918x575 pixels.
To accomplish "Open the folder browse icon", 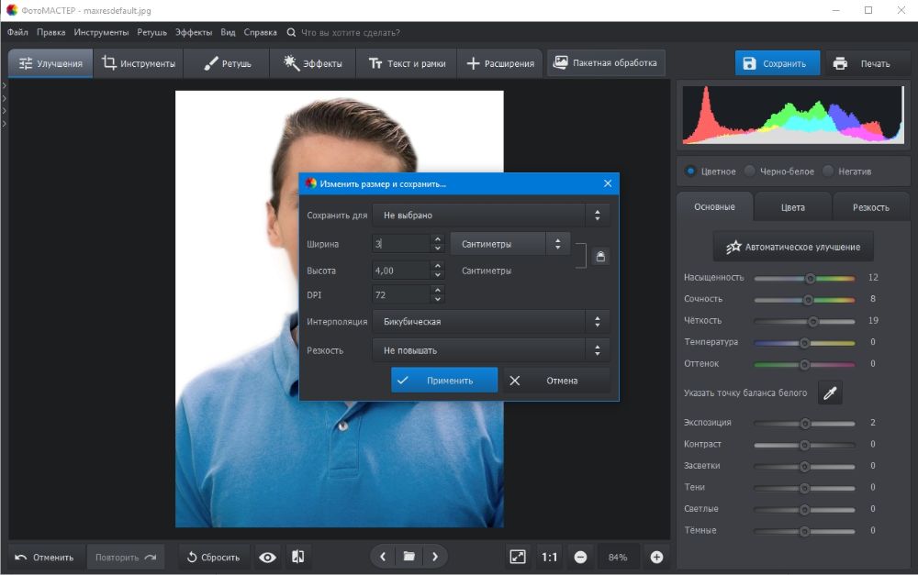I will coord(409,557).
